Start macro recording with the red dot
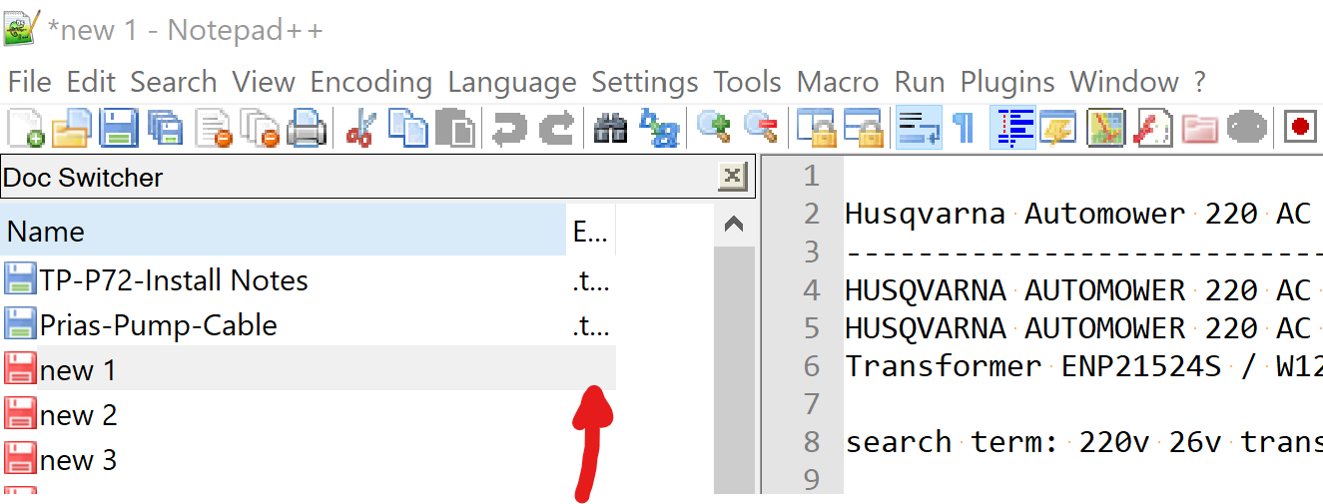1323x504 pixels. tap(1300, 128)
